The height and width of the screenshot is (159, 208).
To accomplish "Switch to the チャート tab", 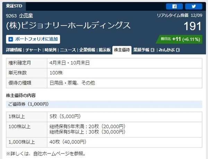I will (x=33, y=50).
